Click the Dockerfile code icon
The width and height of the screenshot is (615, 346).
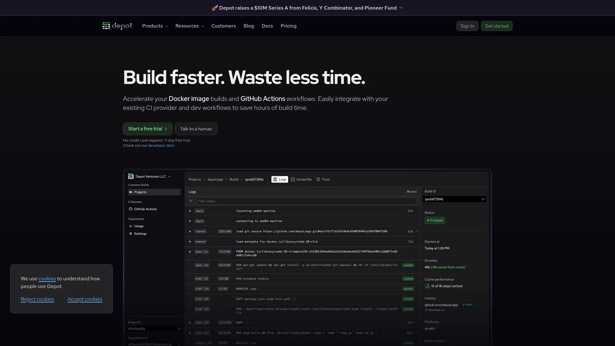pyautogui.click(x=293, y=179)
